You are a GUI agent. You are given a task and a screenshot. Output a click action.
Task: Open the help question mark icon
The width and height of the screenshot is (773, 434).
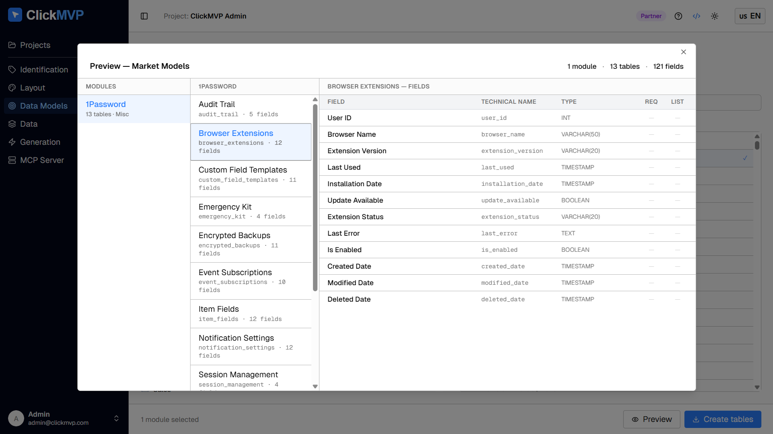[x=678, y=16]
